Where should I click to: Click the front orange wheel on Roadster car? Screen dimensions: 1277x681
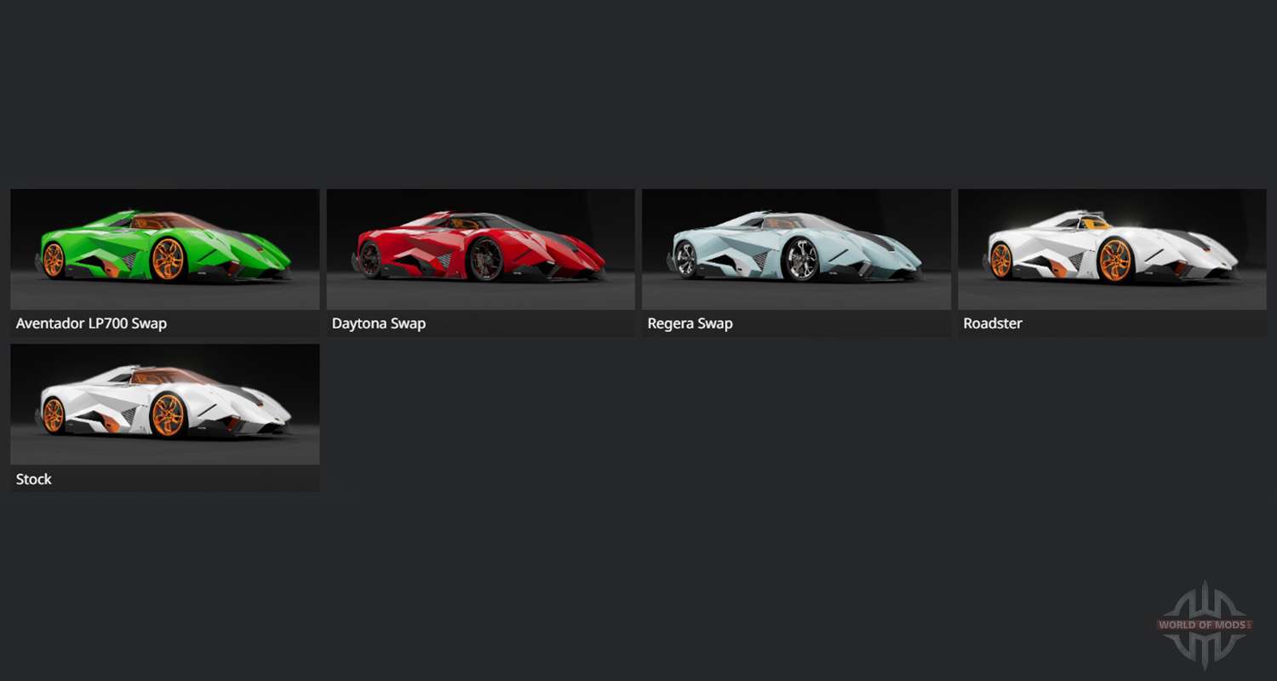(1115, 260)
